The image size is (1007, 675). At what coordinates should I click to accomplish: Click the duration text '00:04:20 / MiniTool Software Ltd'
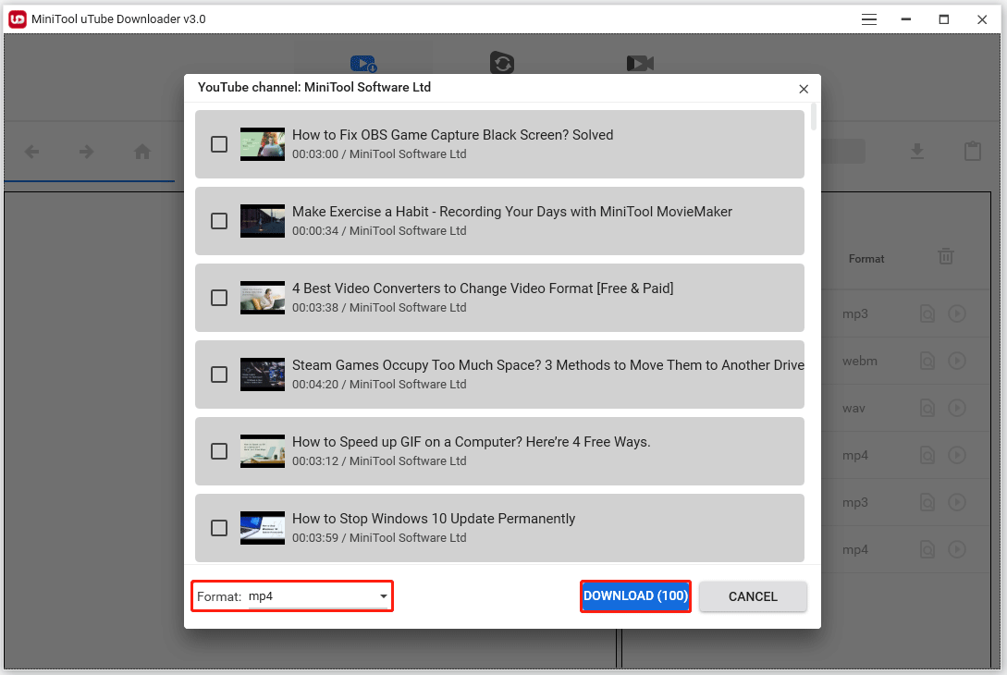[379, 384]
